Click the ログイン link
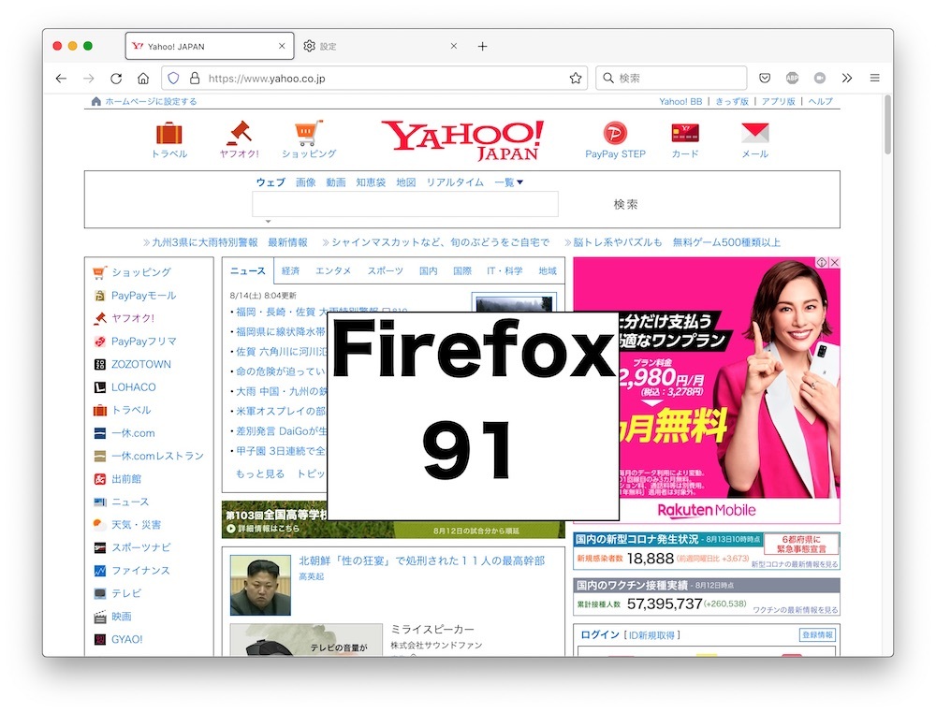The width and height of the screenshot is (936, 713). coord(600,634)
